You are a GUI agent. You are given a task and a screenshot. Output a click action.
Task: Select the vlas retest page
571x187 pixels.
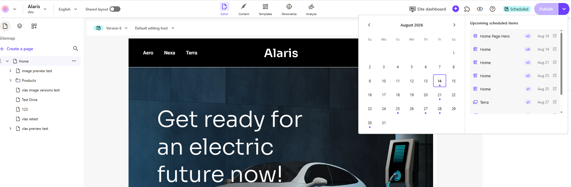tap(30, 119)
